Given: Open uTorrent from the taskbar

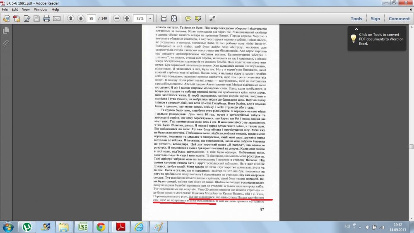Looking at the screenshot, I should click(x=26, y=227).
